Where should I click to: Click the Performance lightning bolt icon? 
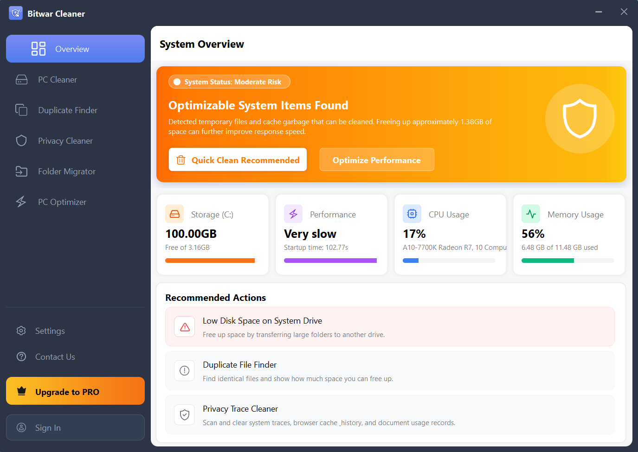tap(293, 214)
